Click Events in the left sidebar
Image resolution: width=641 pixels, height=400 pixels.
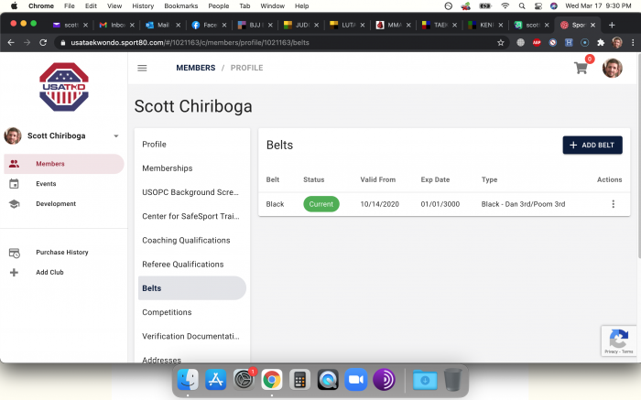pyautogui.click(x=64, y=184)
